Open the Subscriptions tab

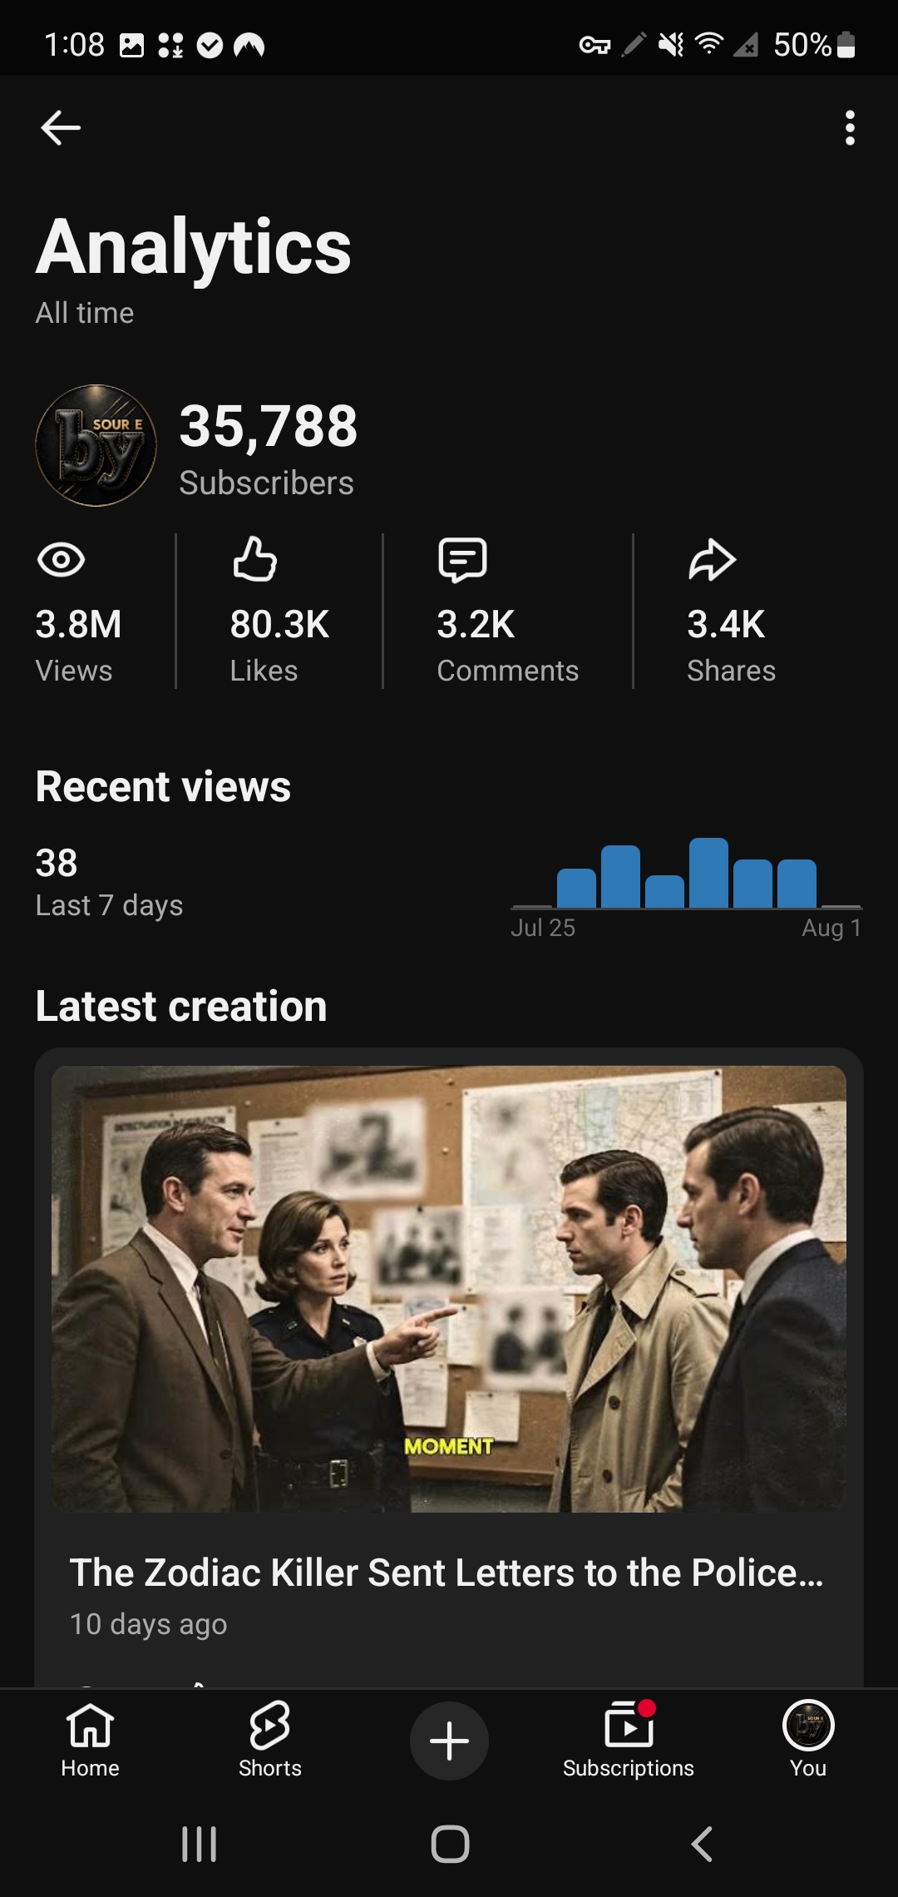pyautogui.click(x=629, y=1740)
